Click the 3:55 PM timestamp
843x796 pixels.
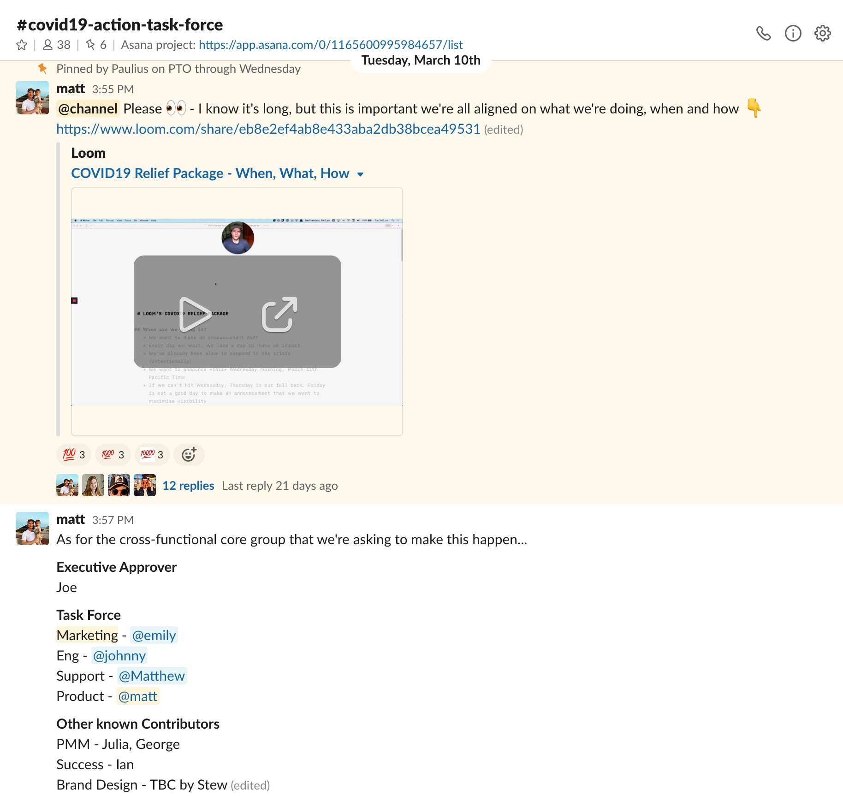pyautogui.click(x=113, y=89)
